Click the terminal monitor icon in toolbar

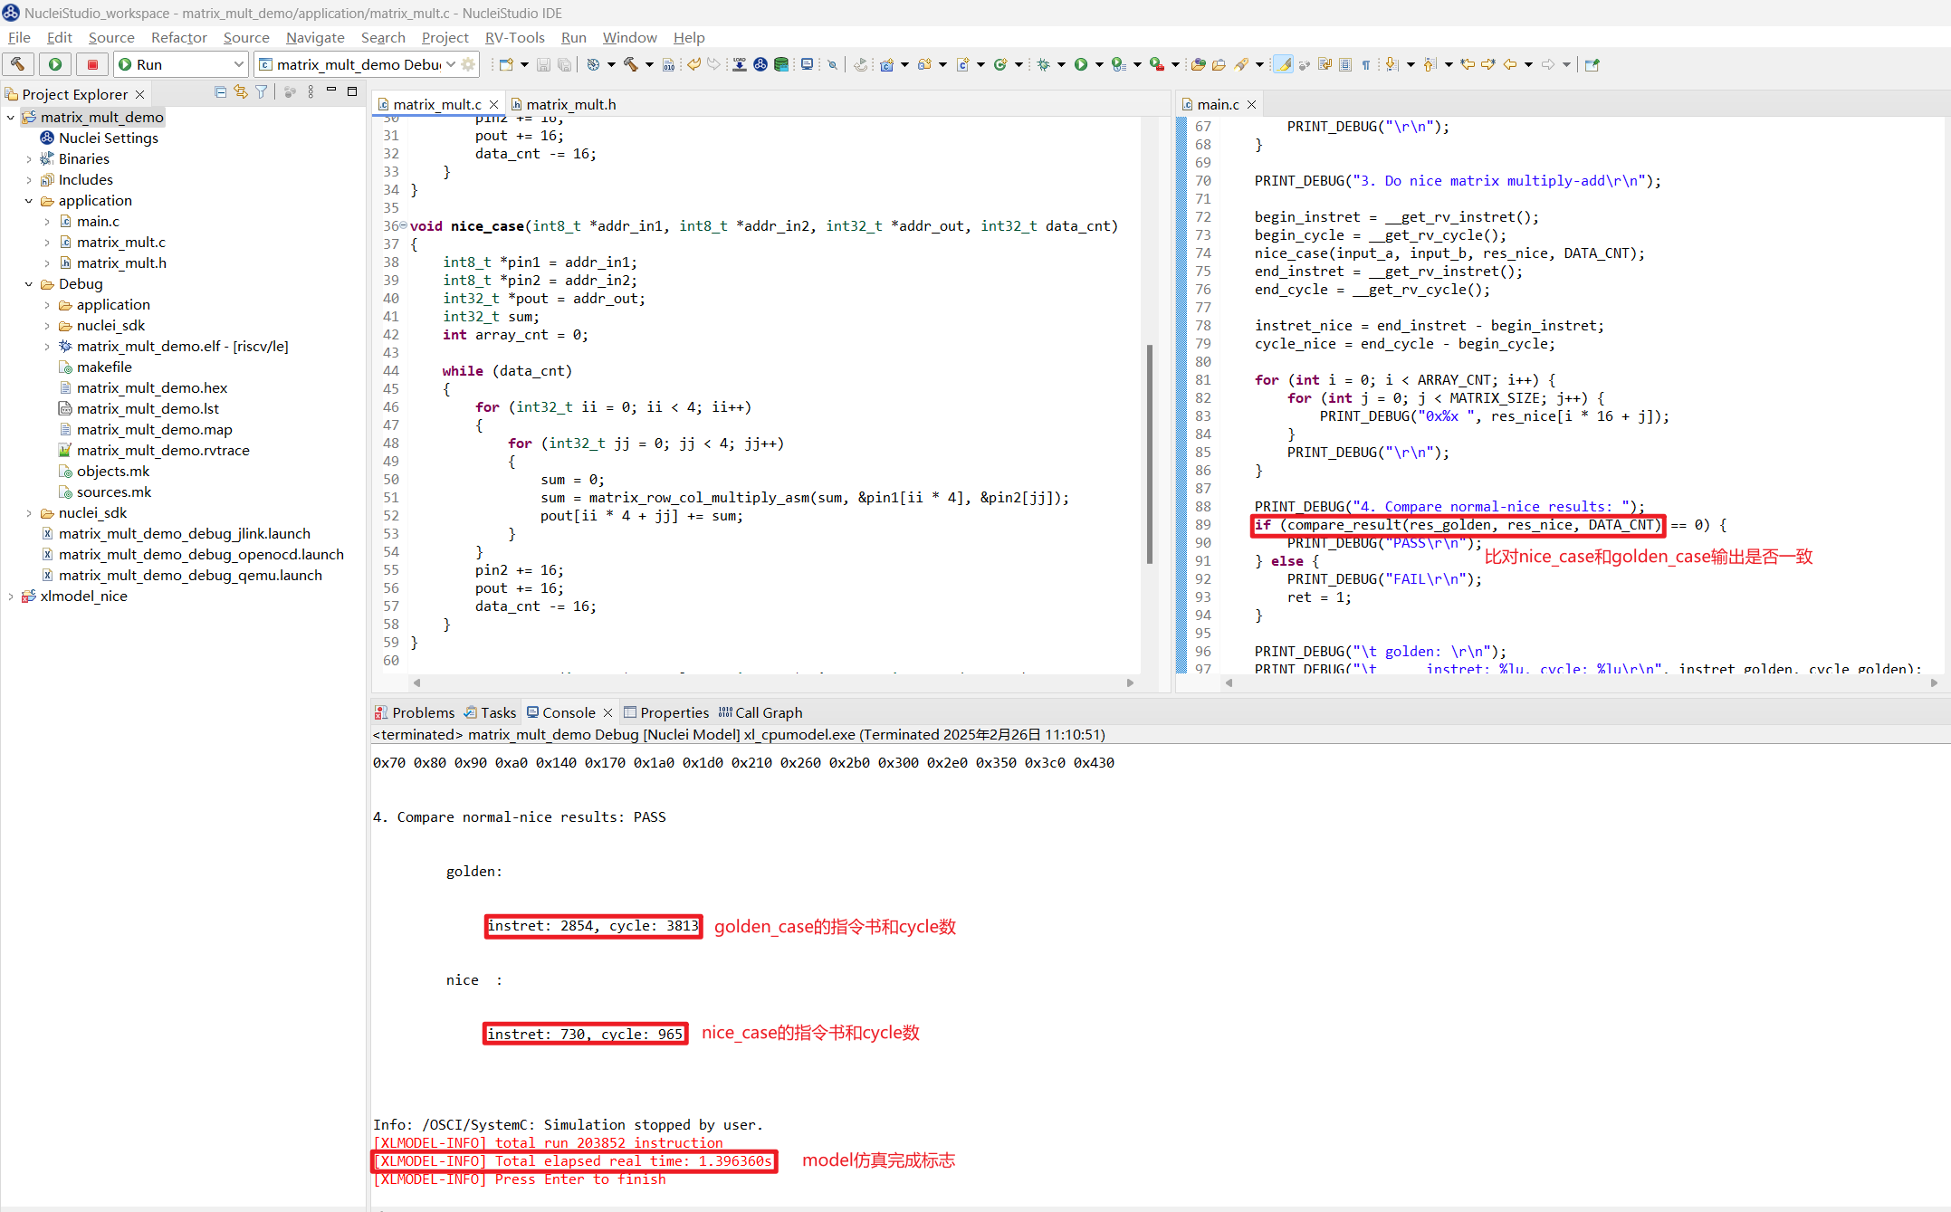point(807,64)
